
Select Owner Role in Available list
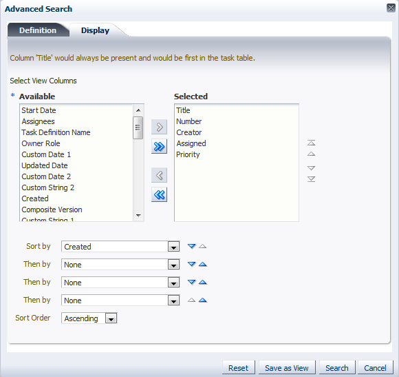click(x=41, y=143)
